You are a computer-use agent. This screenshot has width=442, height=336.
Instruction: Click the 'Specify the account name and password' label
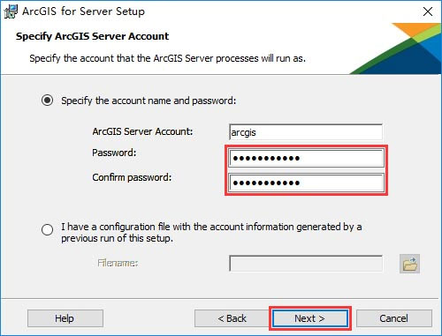coord(149,101)
